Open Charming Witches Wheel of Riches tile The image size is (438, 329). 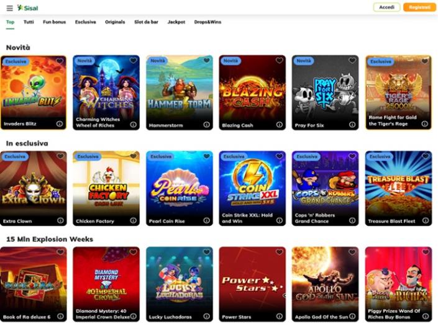(106, 92)
